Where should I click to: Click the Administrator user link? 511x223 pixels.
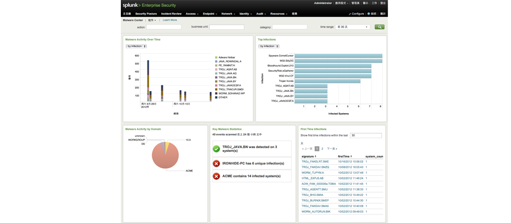click(x=323, y=3)
